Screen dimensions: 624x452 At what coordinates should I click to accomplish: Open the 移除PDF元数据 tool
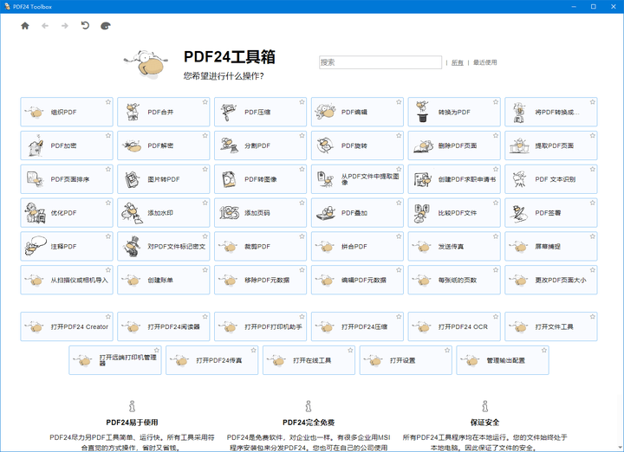pyautogui.click(x=260, y=280)
